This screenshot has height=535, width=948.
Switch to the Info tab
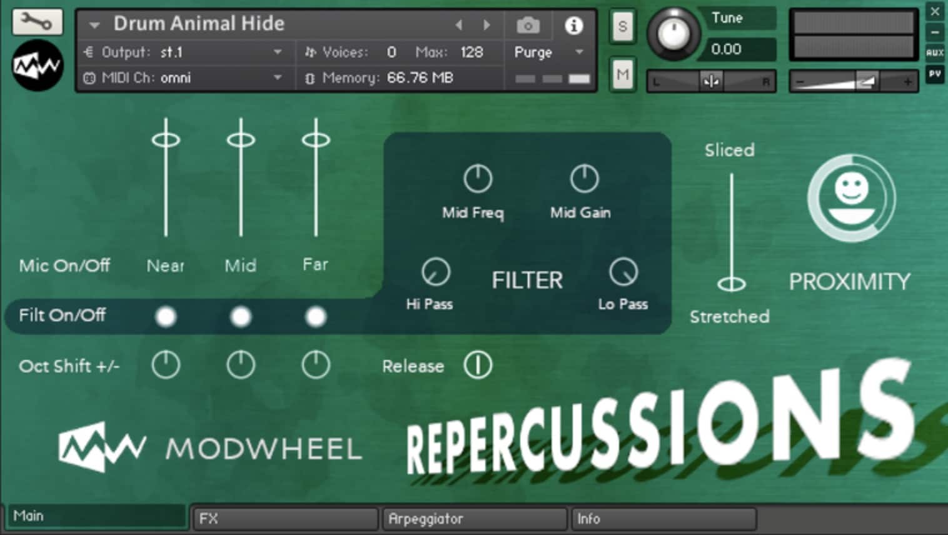click(x=664, y=519)
